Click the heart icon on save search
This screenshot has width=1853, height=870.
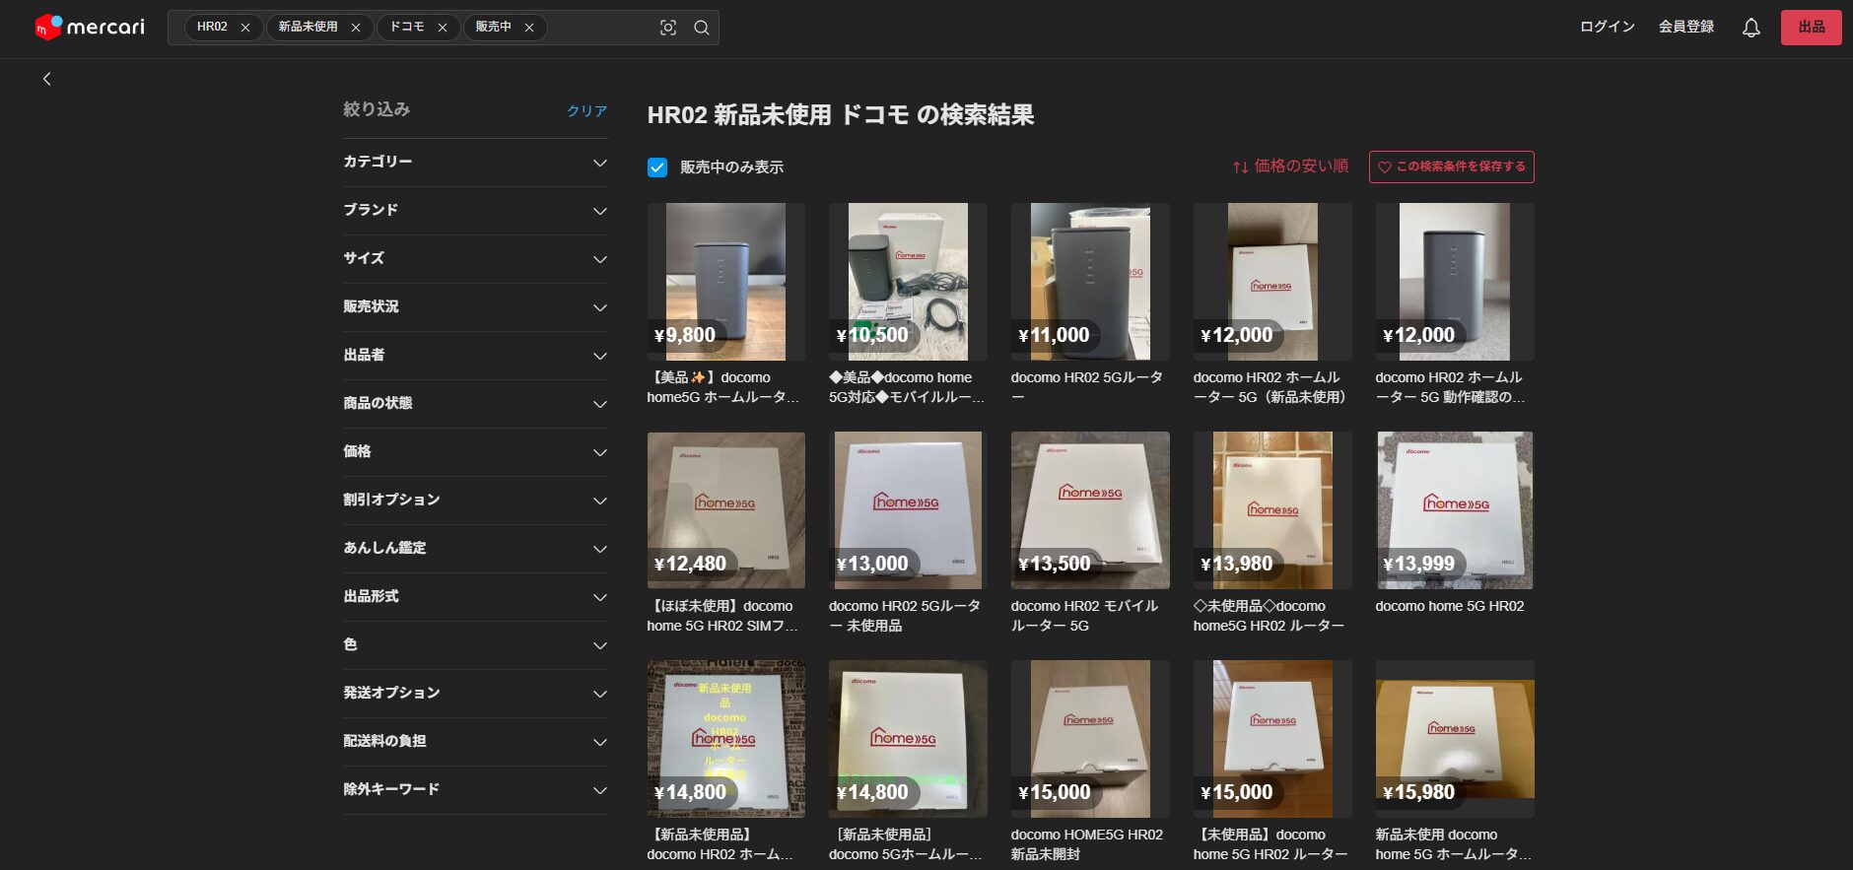pyautogui.click(x=1385, y=167)
